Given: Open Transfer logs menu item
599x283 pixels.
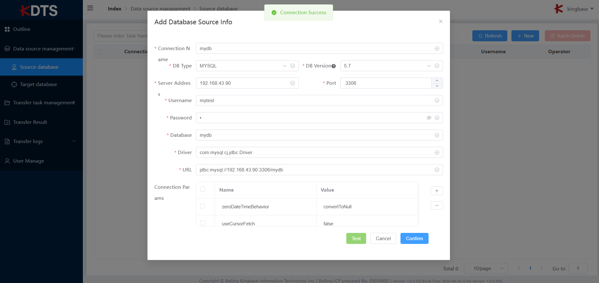Looking at the screenshot, I should click(x=41, y=141).
